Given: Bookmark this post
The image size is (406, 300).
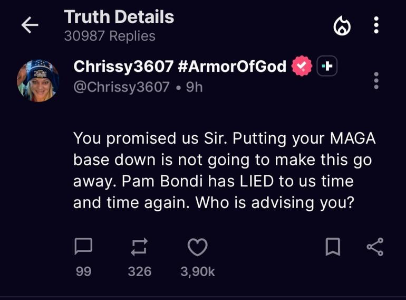Looking at the screenshot, I should [x=333, y=247].
